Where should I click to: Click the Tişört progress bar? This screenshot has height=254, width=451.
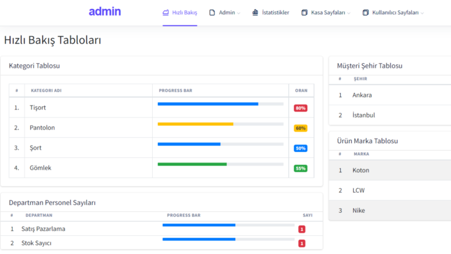coord(220,104)
